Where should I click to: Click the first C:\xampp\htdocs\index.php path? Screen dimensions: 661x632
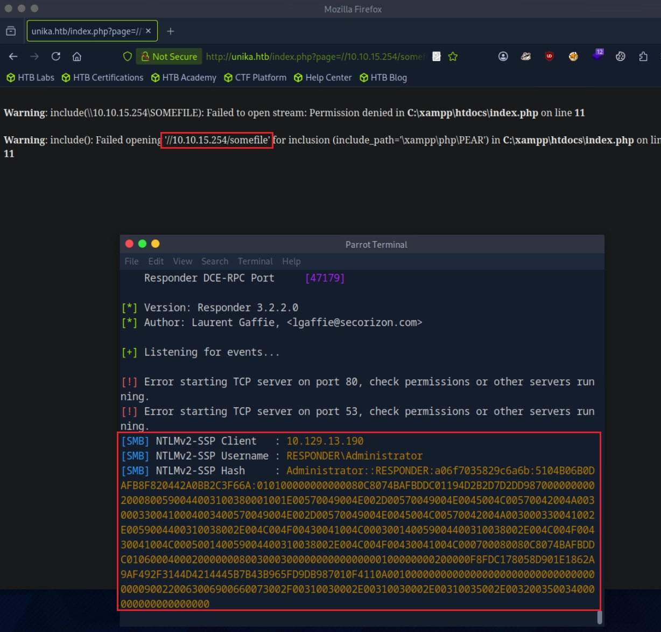473,113
